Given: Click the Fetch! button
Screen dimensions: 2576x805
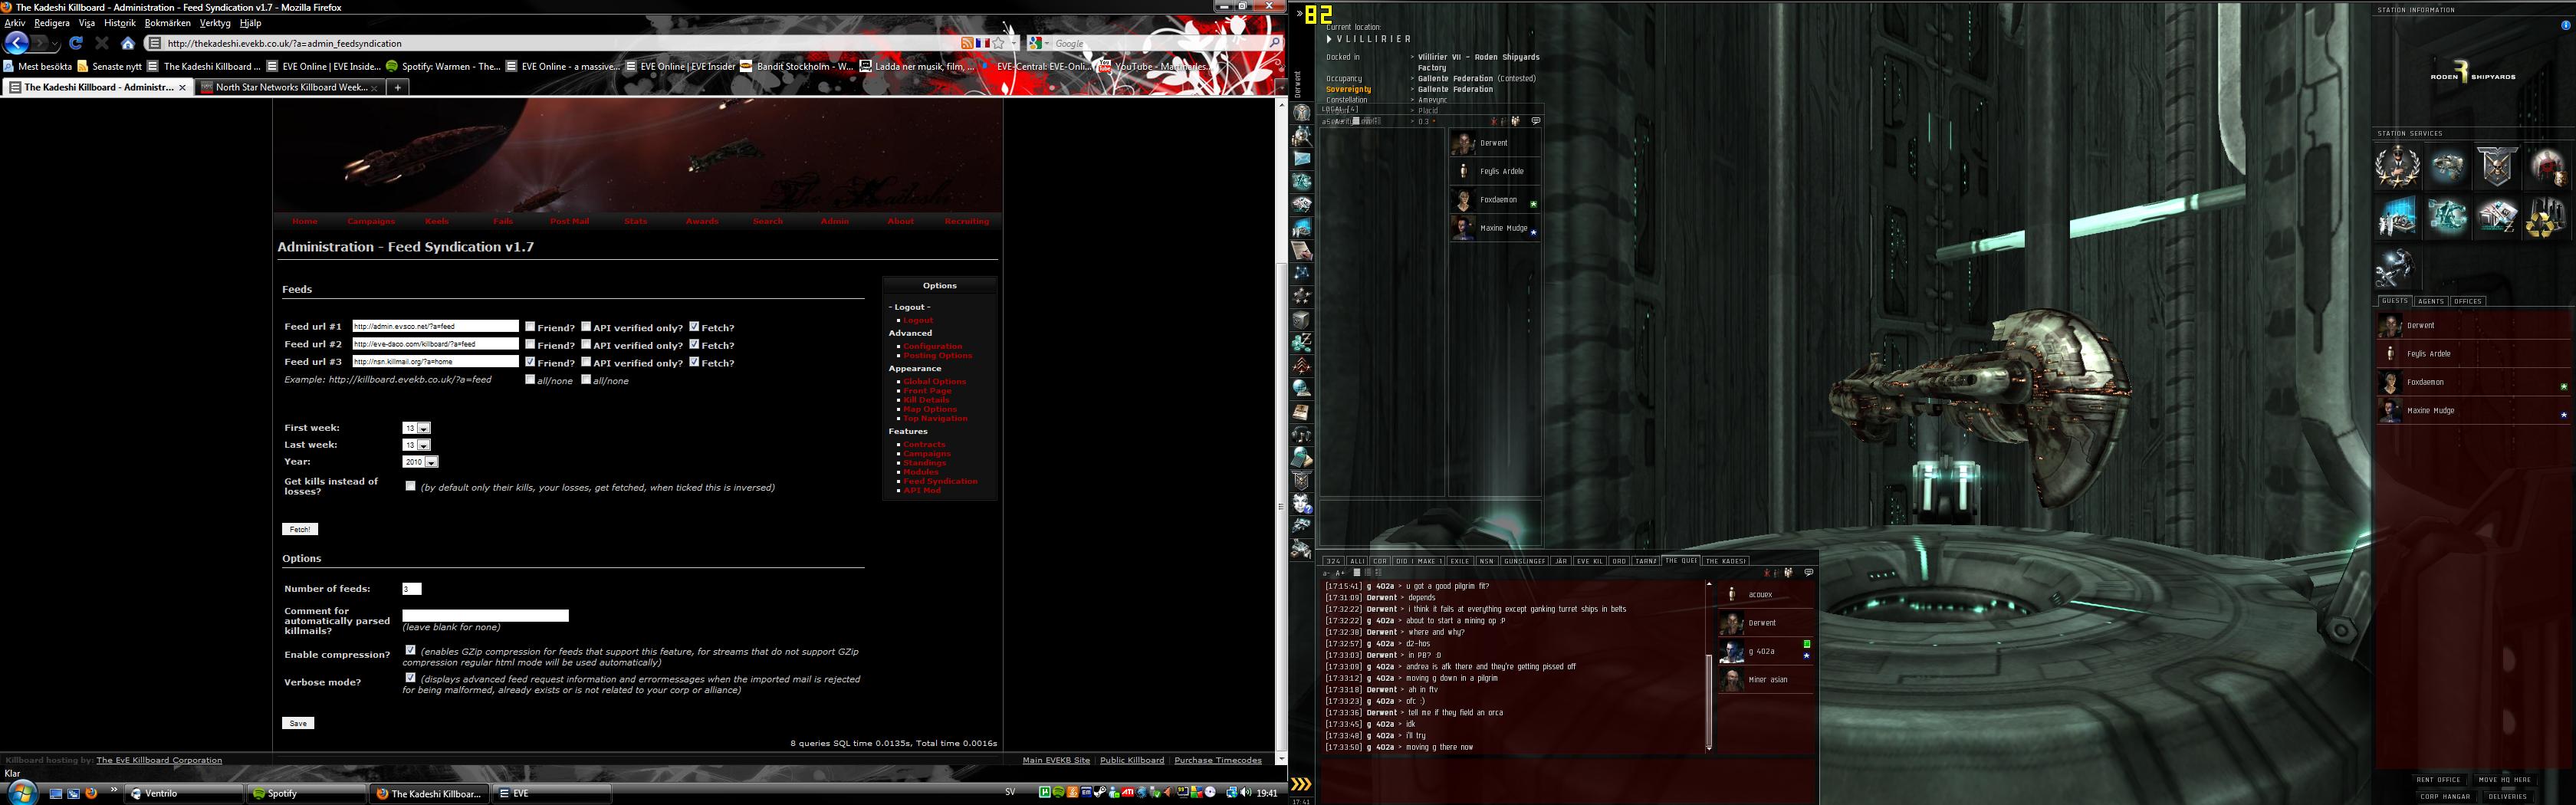Looking at the screenshot, I should click(300, 529).
